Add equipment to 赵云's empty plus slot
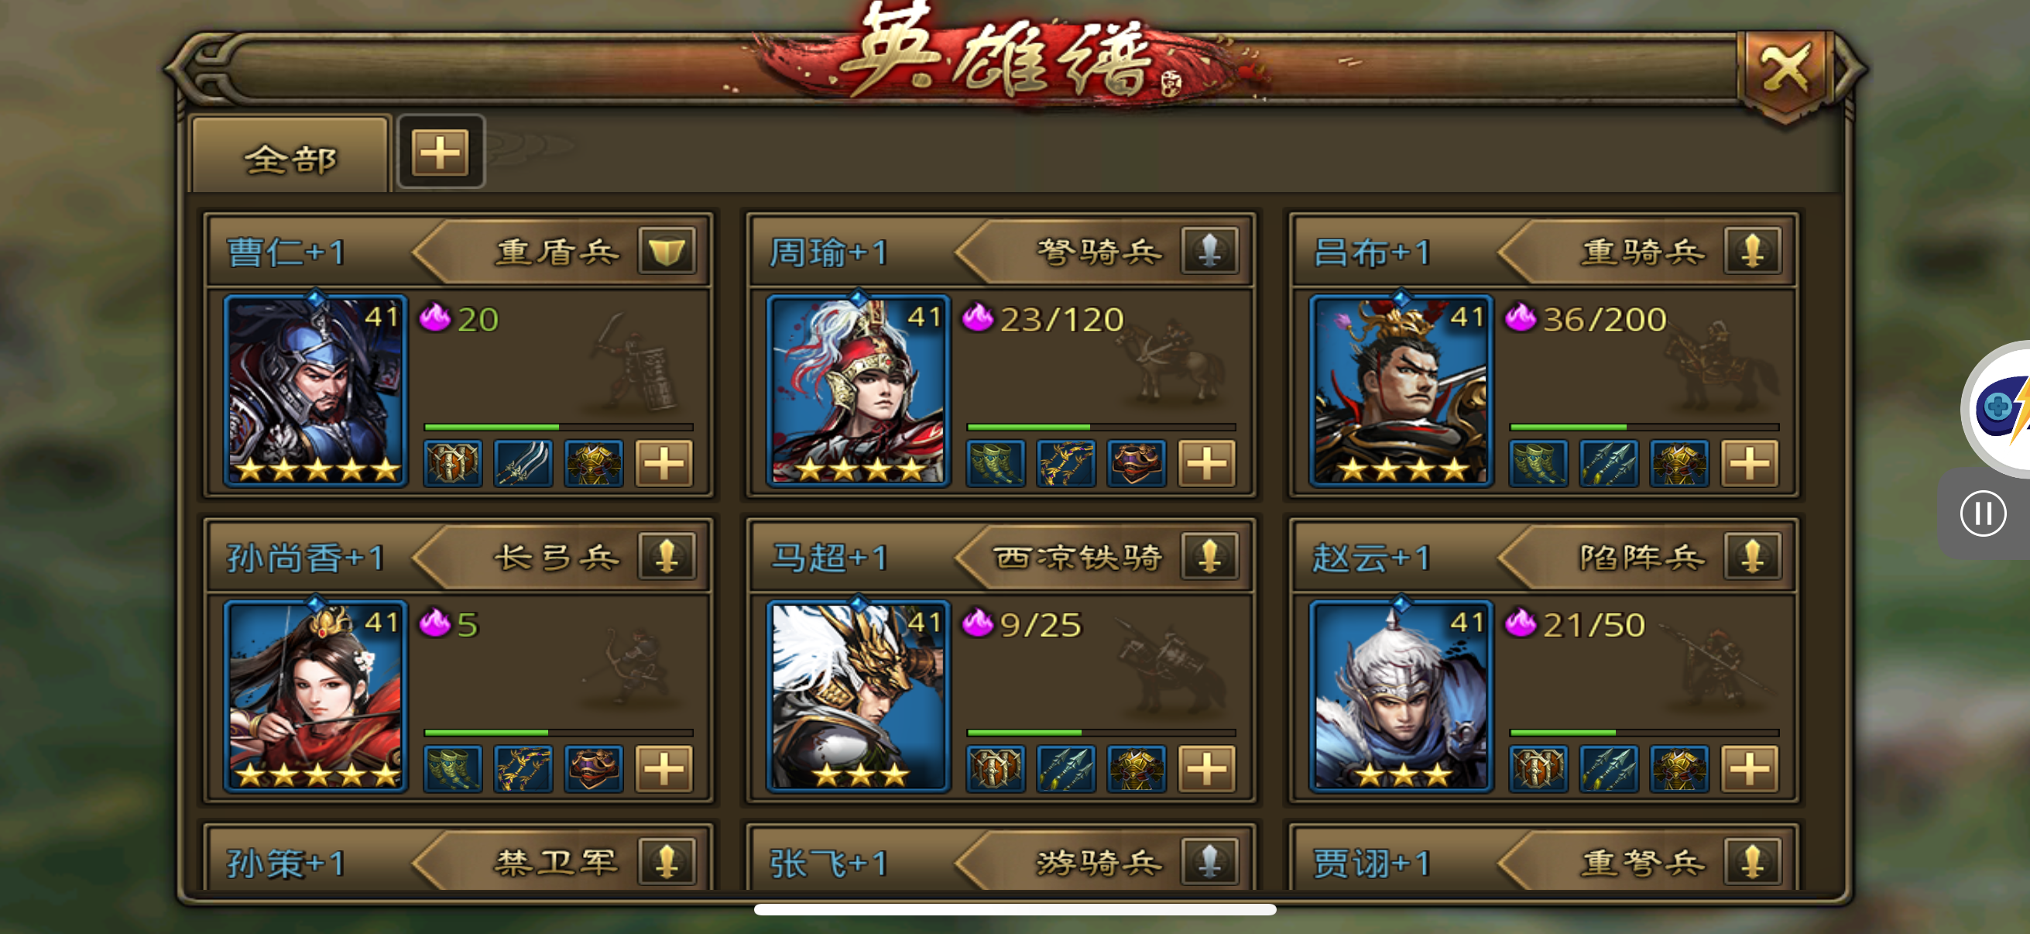 [1750, 768]
